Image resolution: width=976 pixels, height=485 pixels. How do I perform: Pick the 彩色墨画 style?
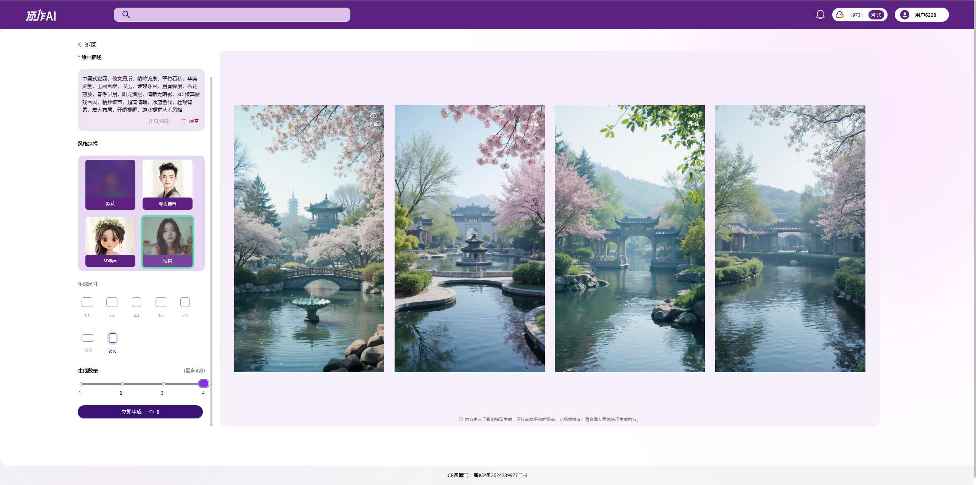167,185
